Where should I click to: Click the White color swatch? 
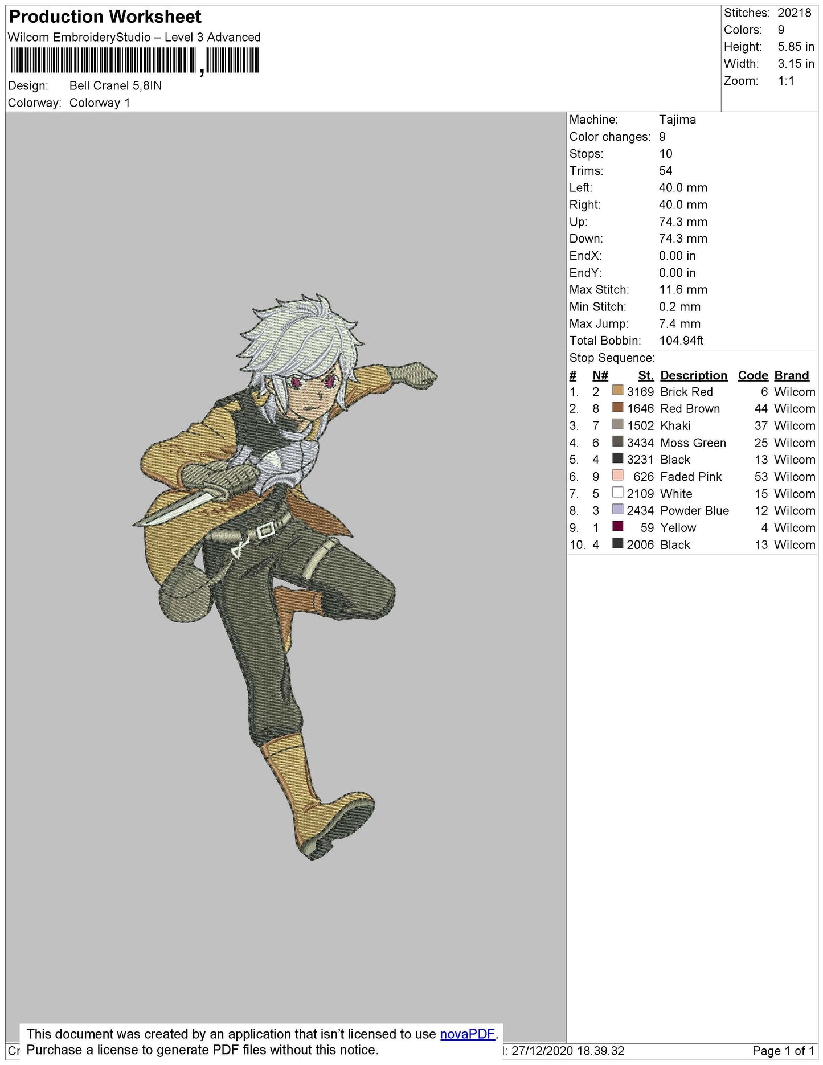pyautogui.click(x=617, y=492)
